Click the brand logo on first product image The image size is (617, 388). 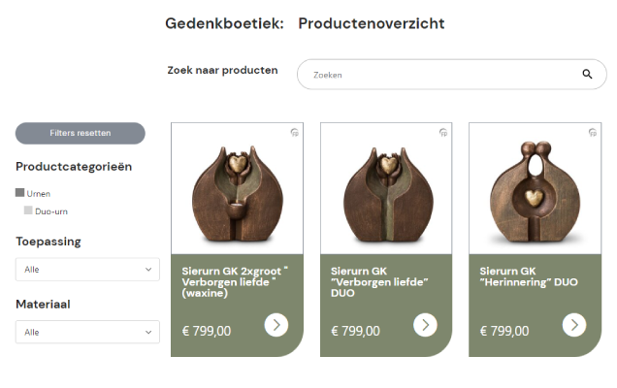pos(294,133)
